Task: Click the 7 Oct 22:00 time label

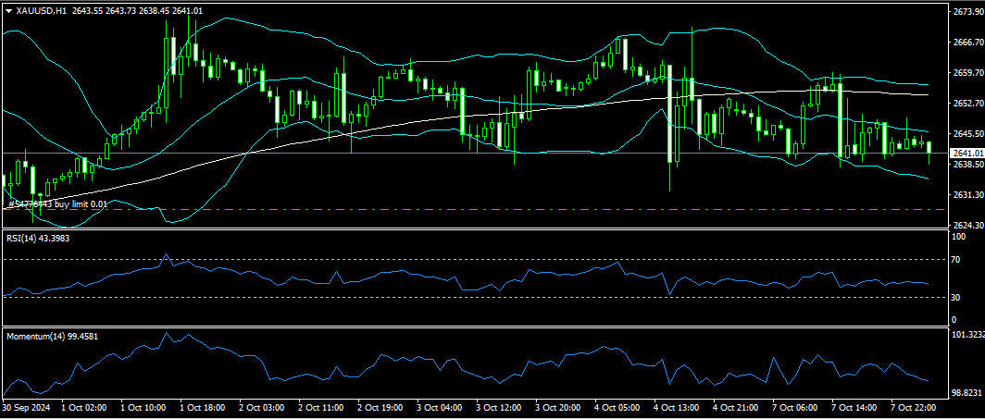Action: tap(914, 407)
